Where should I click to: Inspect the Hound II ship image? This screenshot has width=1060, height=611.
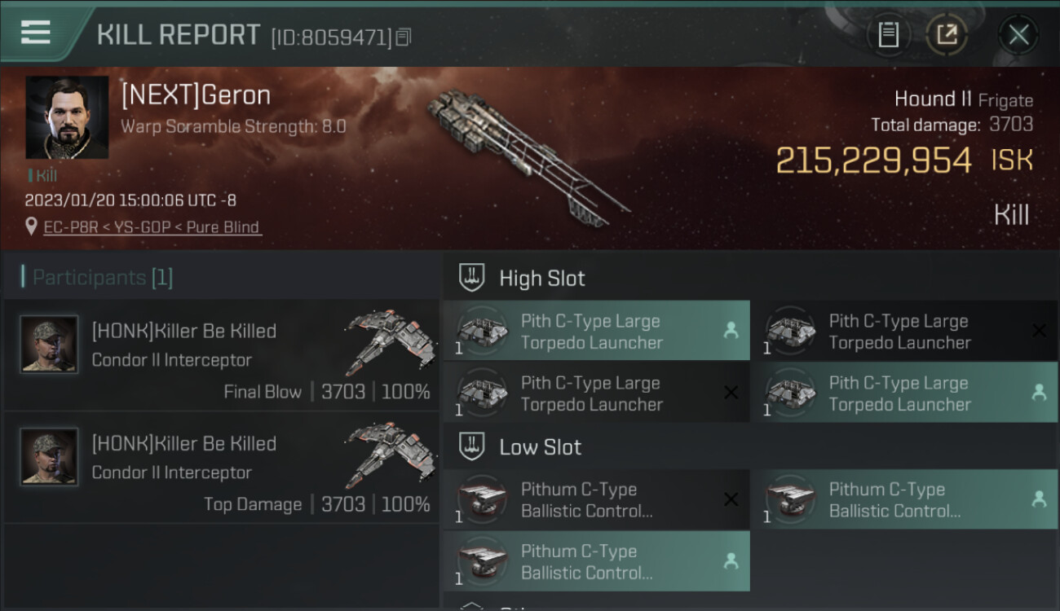[x=526, y=157]
